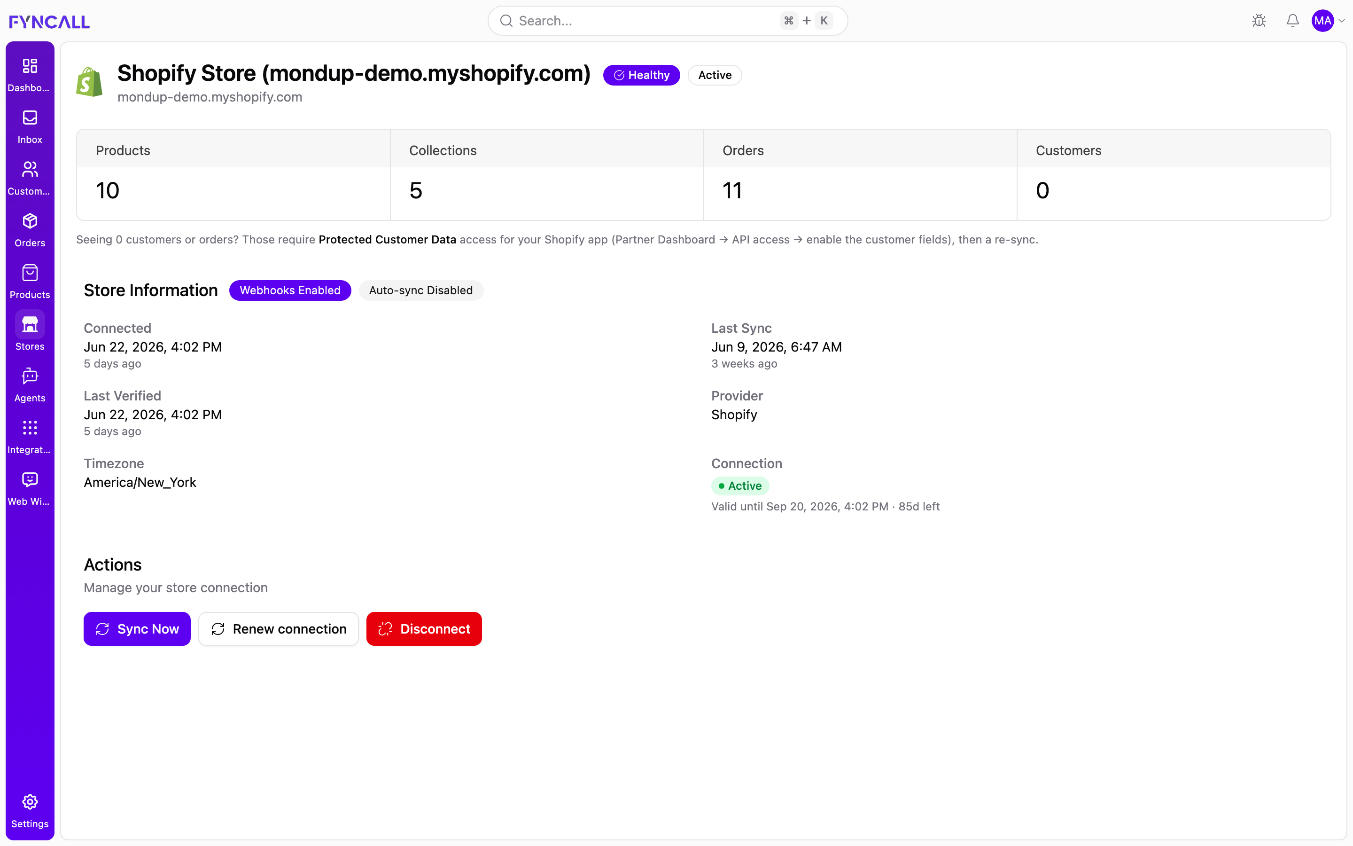
Task: Click the Customers count 0
Action: (x=1042, y=190)
